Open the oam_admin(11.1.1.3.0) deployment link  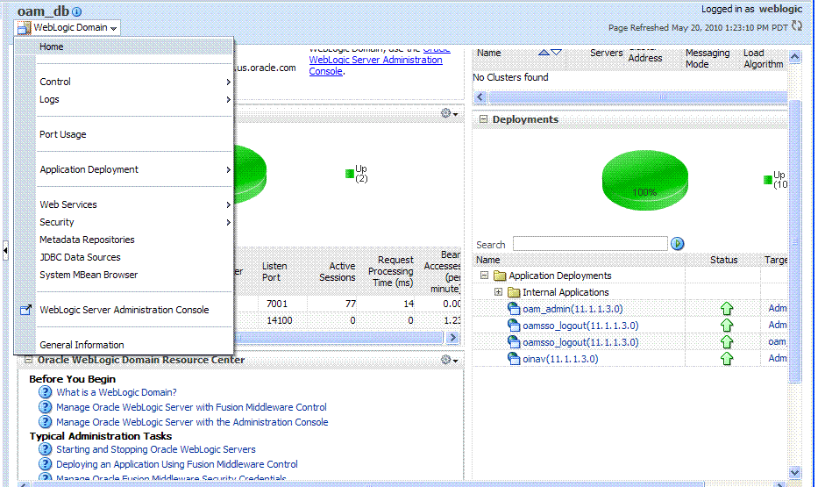pyautogui.click(x=573, y=309)
